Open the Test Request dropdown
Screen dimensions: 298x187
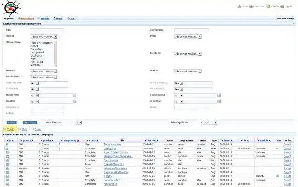pyautogui.click(x=43, y=77)
